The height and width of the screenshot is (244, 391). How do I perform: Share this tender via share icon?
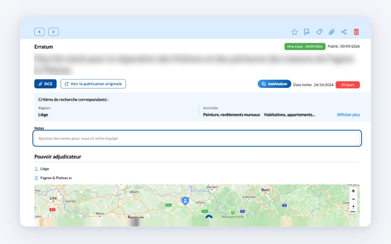pos(344,32)
